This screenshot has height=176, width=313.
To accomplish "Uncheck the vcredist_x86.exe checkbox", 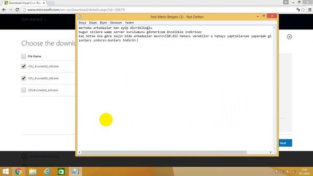I will (x=23, y=78).
